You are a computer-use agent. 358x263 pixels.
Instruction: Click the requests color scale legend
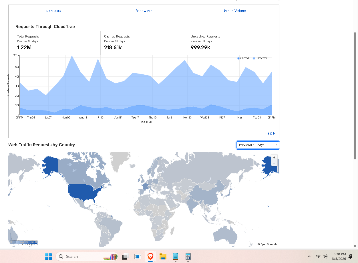pos(24,242)
